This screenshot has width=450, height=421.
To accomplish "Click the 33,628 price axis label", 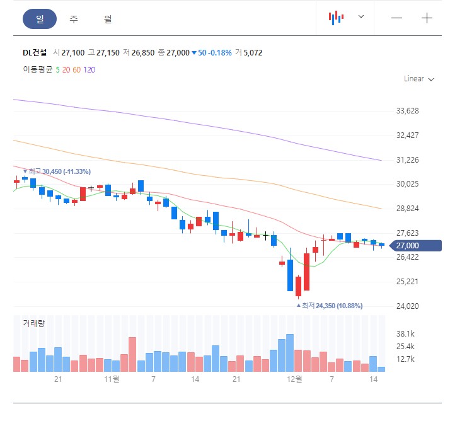I will [x=408, y=111].
